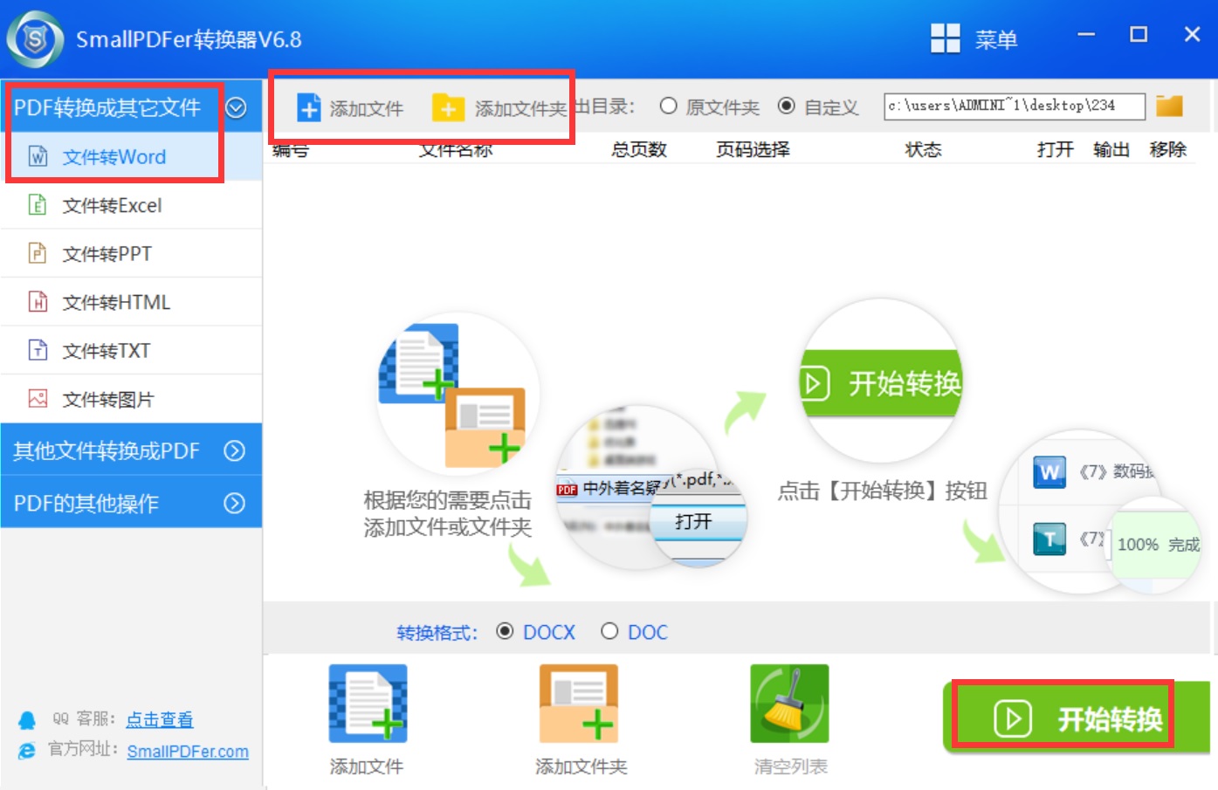This screenshot has width=1218, height=790.
Task: Start conversion with green 开始转换 button
Action: tap(1076, 718)
